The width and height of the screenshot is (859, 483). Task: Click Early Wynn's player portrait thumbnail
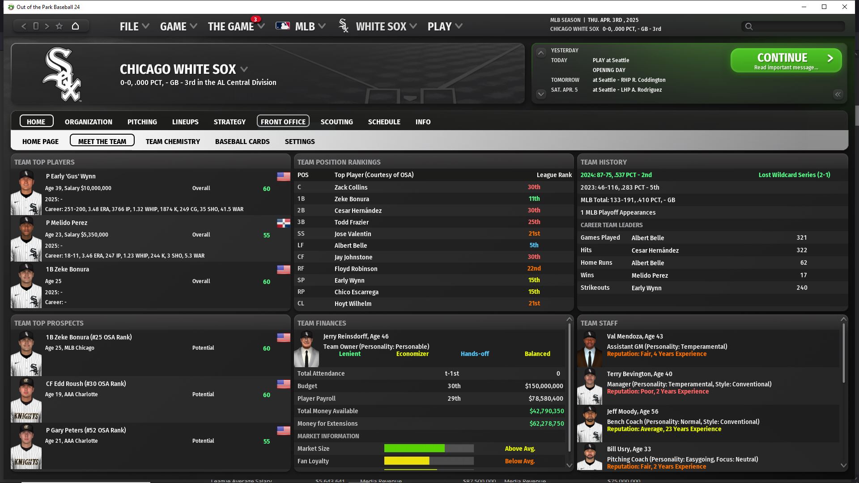[26, 192]
